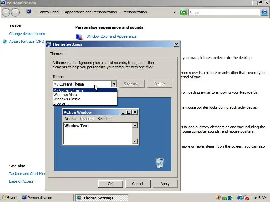Close the Theme Settings dialog

[x=176, y=44]
